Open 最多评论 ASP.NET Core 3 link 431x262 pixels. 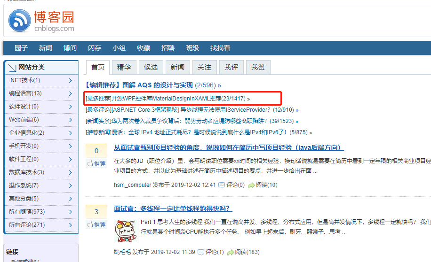(192, 110)
